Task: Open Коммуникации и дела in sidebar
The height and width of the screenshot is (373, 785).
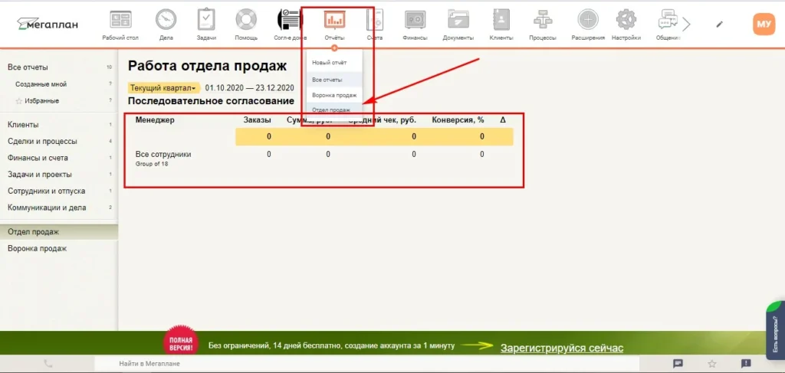Action: pyautogui.click(x=47, y=208)
